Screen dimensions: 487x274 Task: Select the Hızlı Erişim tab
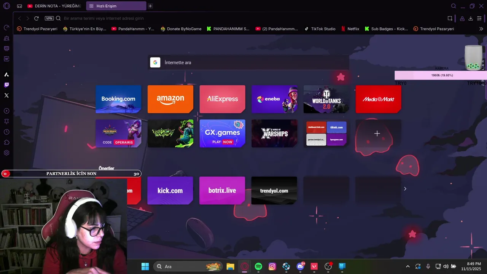tap(116, 6)
